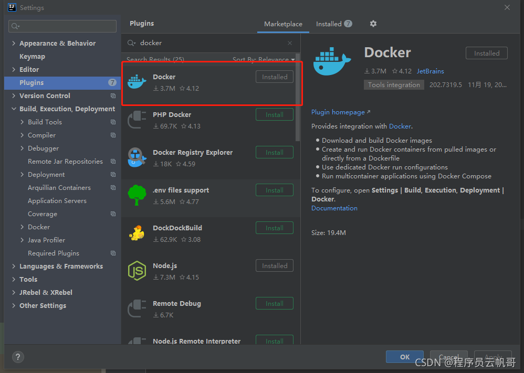Click the project-level icon beside Remote Jar Repositories

pos(113,161)
